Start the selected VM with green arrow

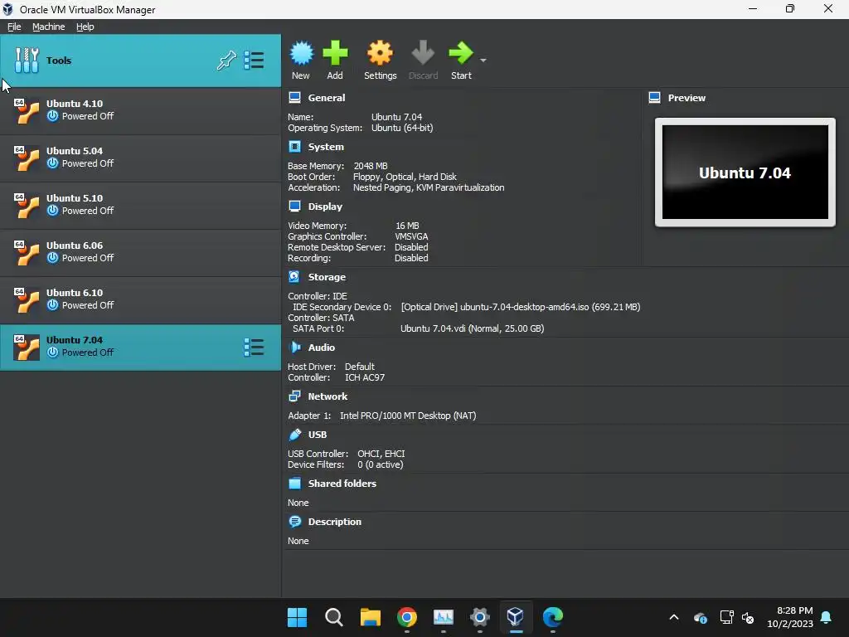coord(461,53)
